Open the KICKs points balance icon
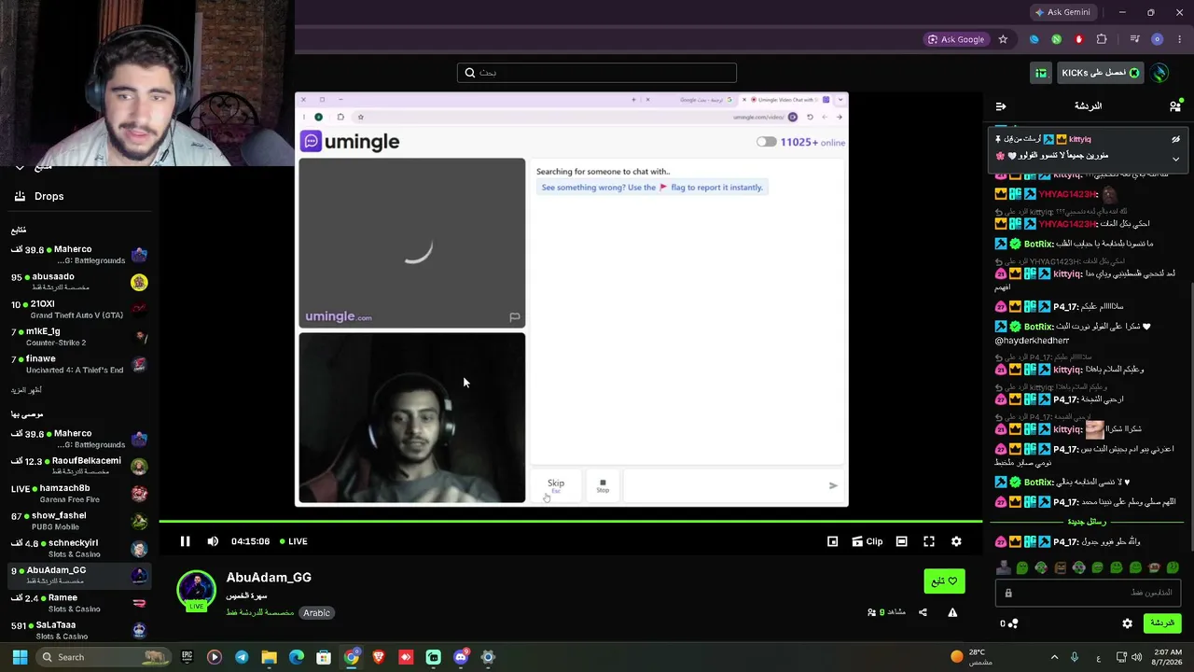 1009,623
